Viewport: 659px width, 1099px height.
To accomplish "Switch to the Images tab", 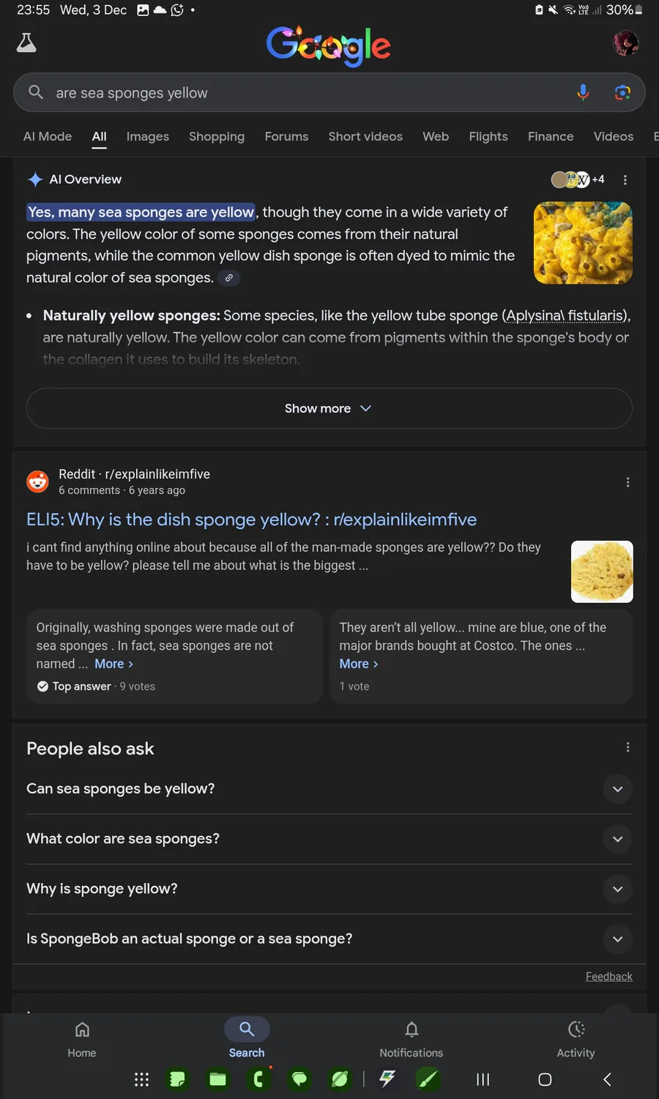I will tap(147, 136).
